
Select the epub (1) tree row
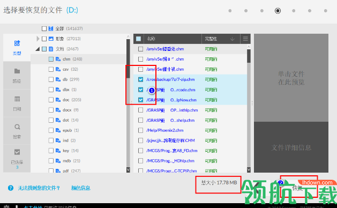click(78, 130)
